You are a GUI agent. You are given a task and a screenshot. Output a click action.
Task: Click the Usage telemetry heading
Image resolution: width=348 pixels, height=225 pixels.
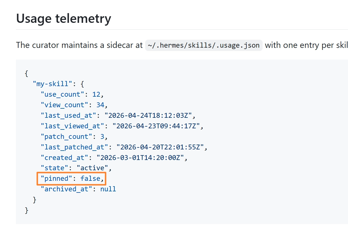pyautogui.click(x=63, y=19)
